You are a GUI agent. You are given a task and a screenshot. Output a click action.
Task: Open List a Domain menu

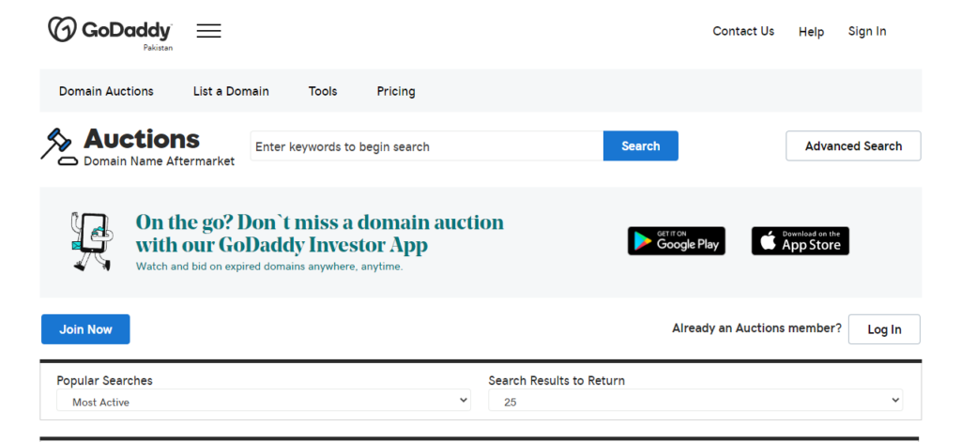click(x=231, y=91)
